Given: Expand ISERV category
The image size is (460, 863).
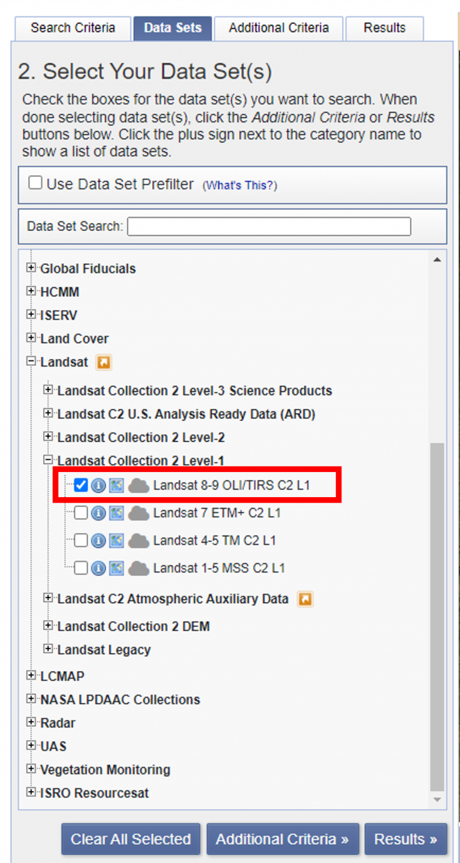Looking at the screenshot, I should (x=31, y=315).
